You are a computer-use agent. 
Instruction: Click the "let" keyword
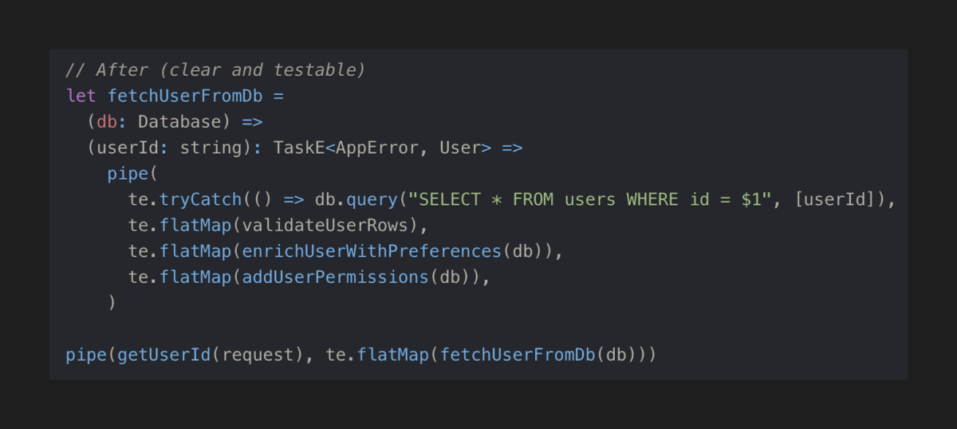pyautogui.click(x=81, y=96)
